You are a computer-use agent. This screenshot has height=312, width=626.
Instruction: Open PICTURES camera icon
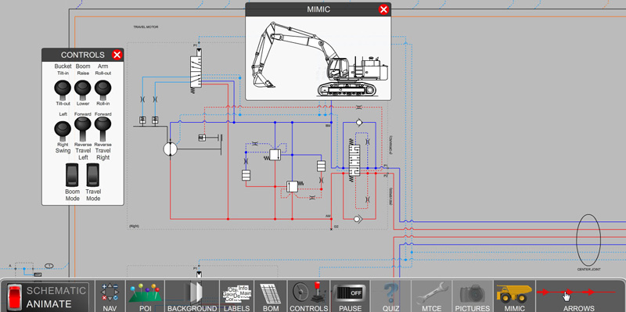pyautogui.click(x=473, y=296)
